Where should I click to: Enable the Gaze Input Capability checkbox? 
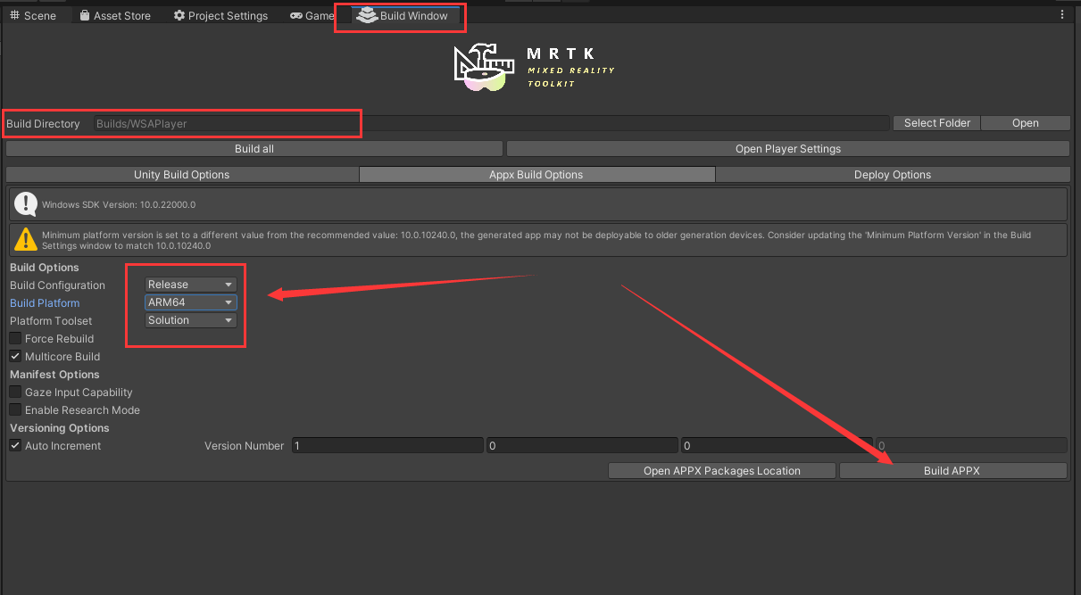pyautogui.click(x=15, y=393)
